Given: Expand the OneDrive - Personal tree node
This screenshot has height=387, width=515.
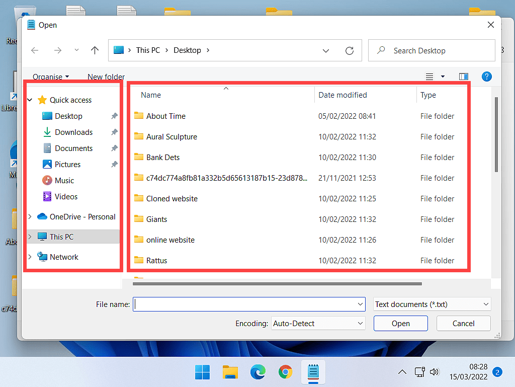Looking at the screenshot, I should point(30,217).
